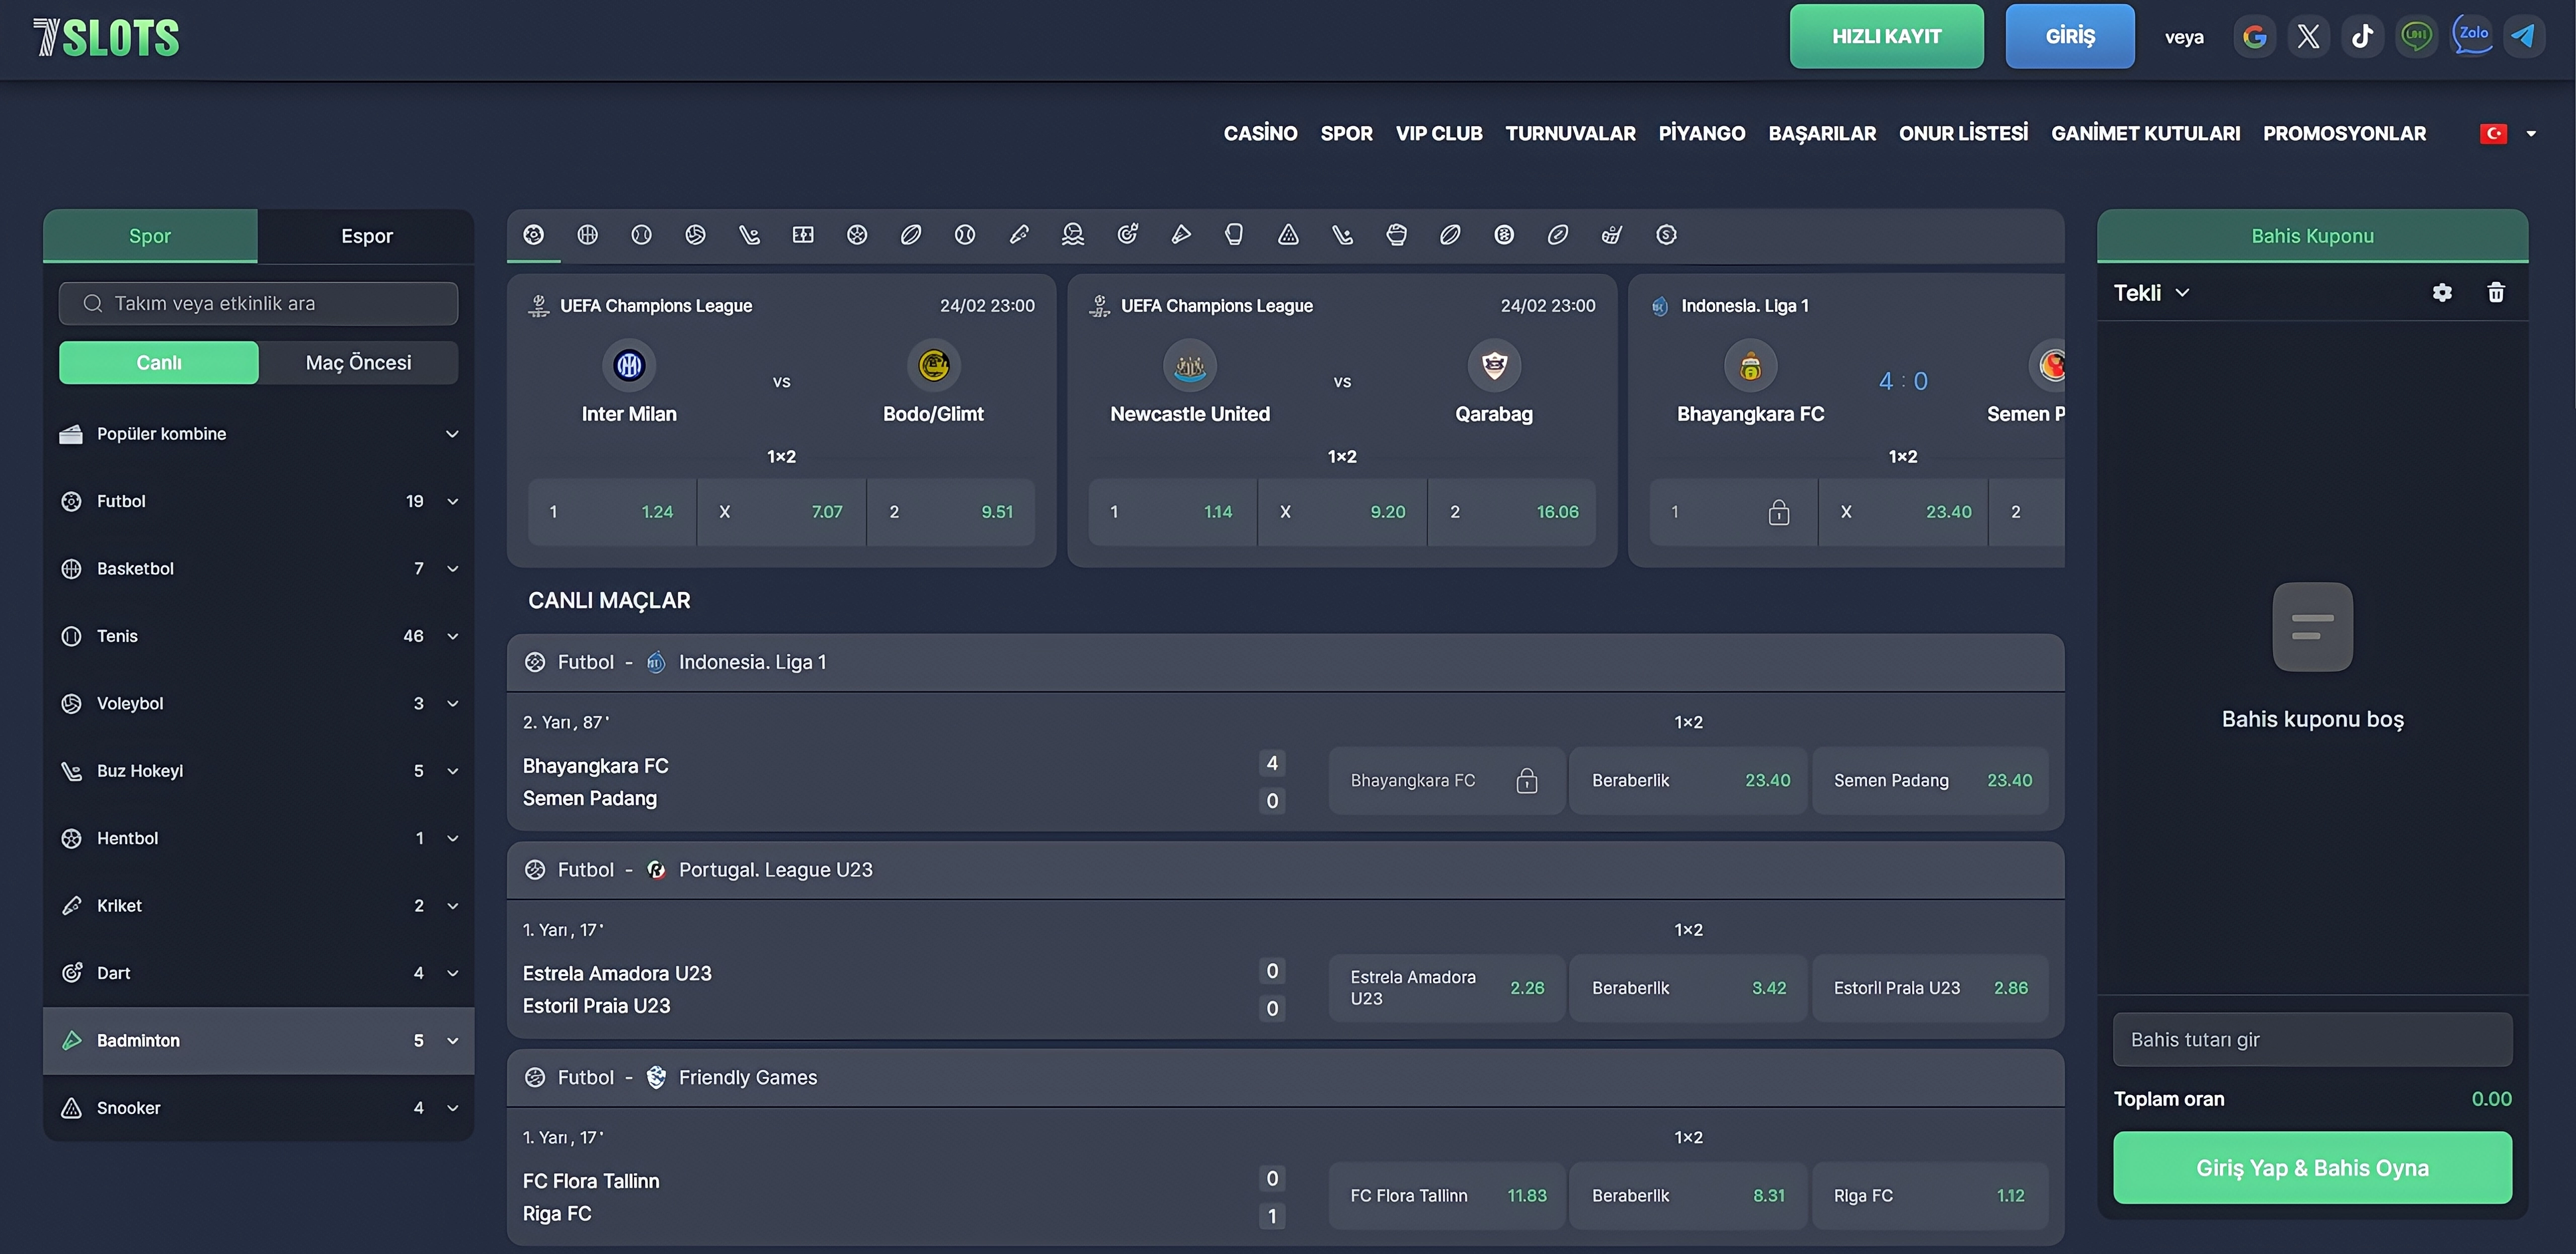This screenshot has width=2576, height=1254.
Task: Clear bet slip with trash icon
Action: [2495, 293]
